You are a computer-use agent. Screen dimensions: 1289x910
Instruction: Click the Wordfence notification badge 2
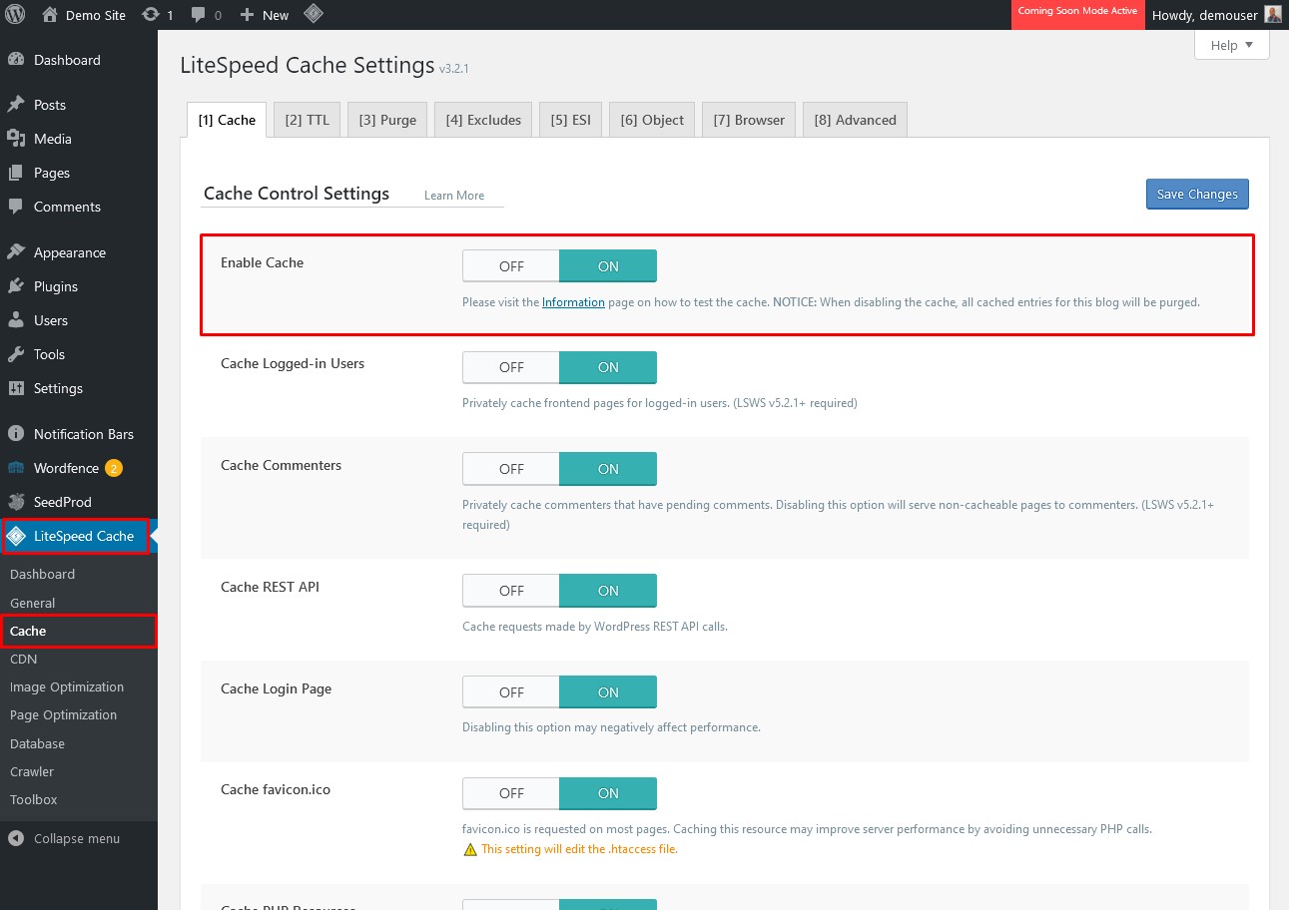click(114, 468)
